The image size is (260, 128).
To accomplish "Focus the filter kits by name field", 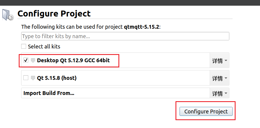I will coord(125,36).
